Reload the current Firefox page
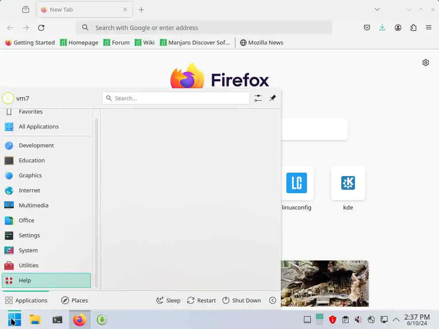 [x=41, y=28]
